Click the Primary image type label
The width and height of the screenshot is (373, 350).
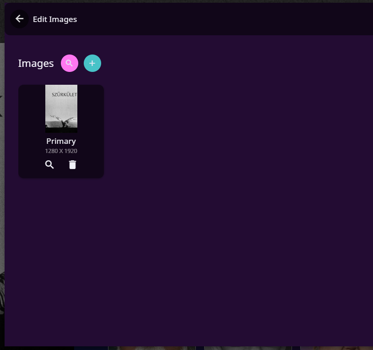tap(61, 141)
